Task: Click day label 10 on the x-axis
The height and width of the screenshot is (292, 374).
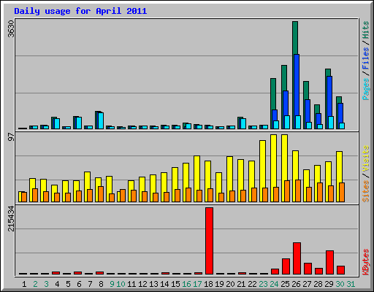Action: coord(121,284)
